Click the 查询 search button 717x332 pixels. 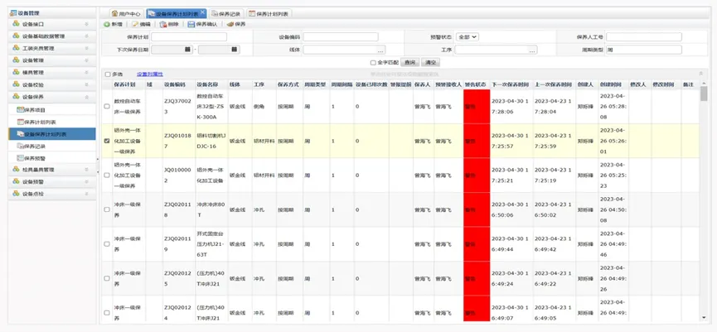(410, 63)
